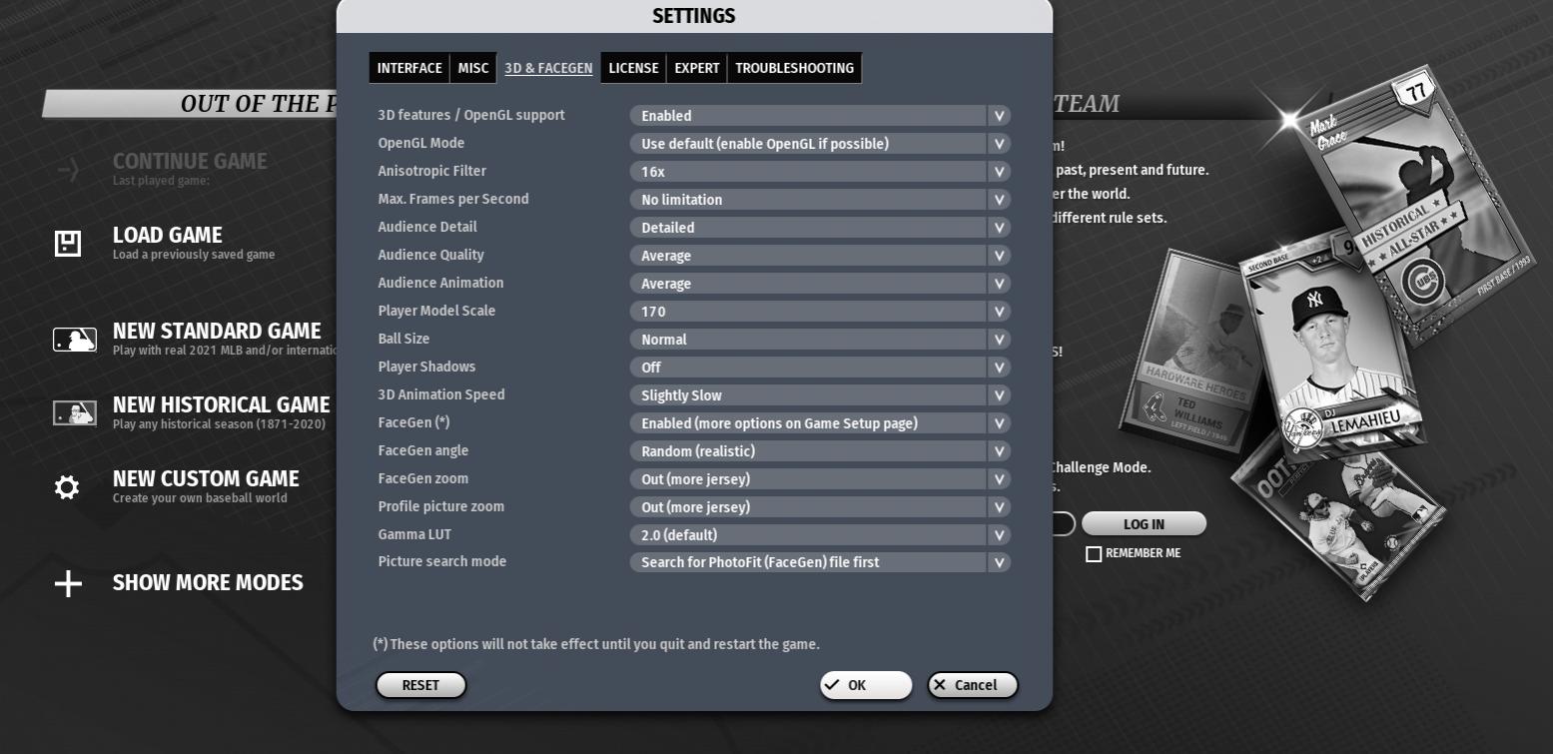Screen dimensions: 1553x754
Task: Cancel the settings dialog
Action: (973, 685)
